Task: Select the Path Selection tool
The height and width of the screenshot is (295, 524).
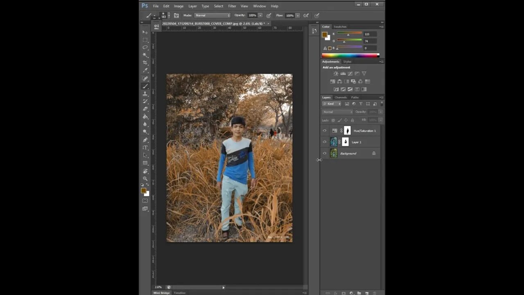Action: [x=145, y=155]
